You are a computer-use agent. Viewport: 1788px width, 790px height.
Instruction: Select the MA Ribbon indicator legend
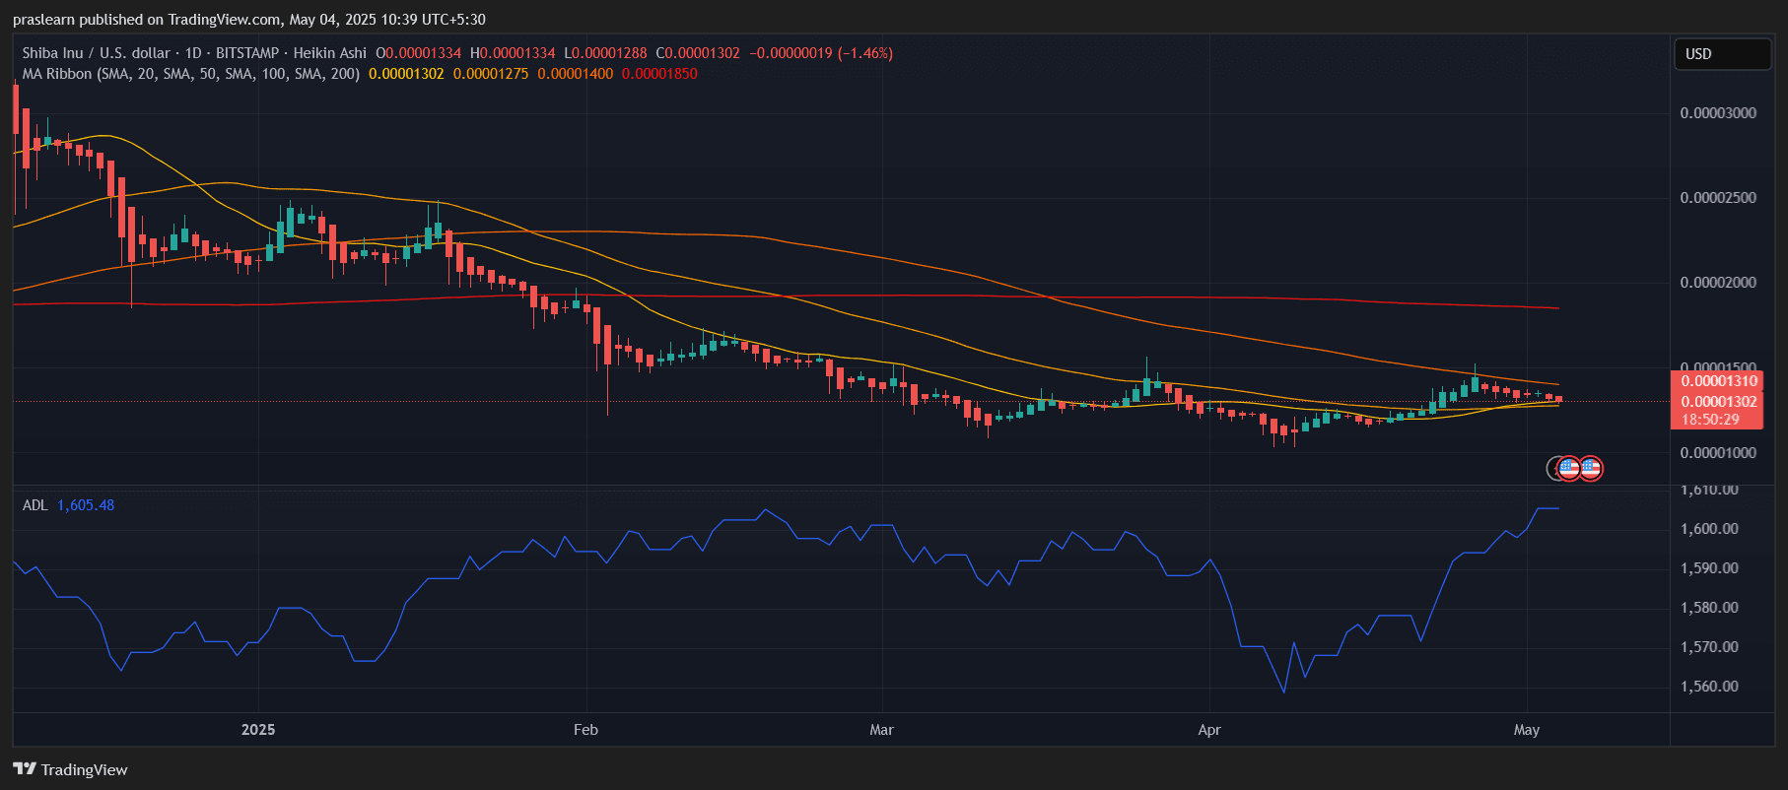pos(190,74)
